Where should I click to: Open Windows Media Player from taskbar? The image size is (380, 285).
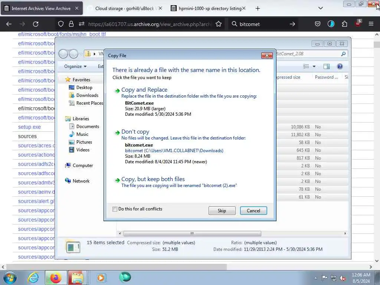point(101,278)
